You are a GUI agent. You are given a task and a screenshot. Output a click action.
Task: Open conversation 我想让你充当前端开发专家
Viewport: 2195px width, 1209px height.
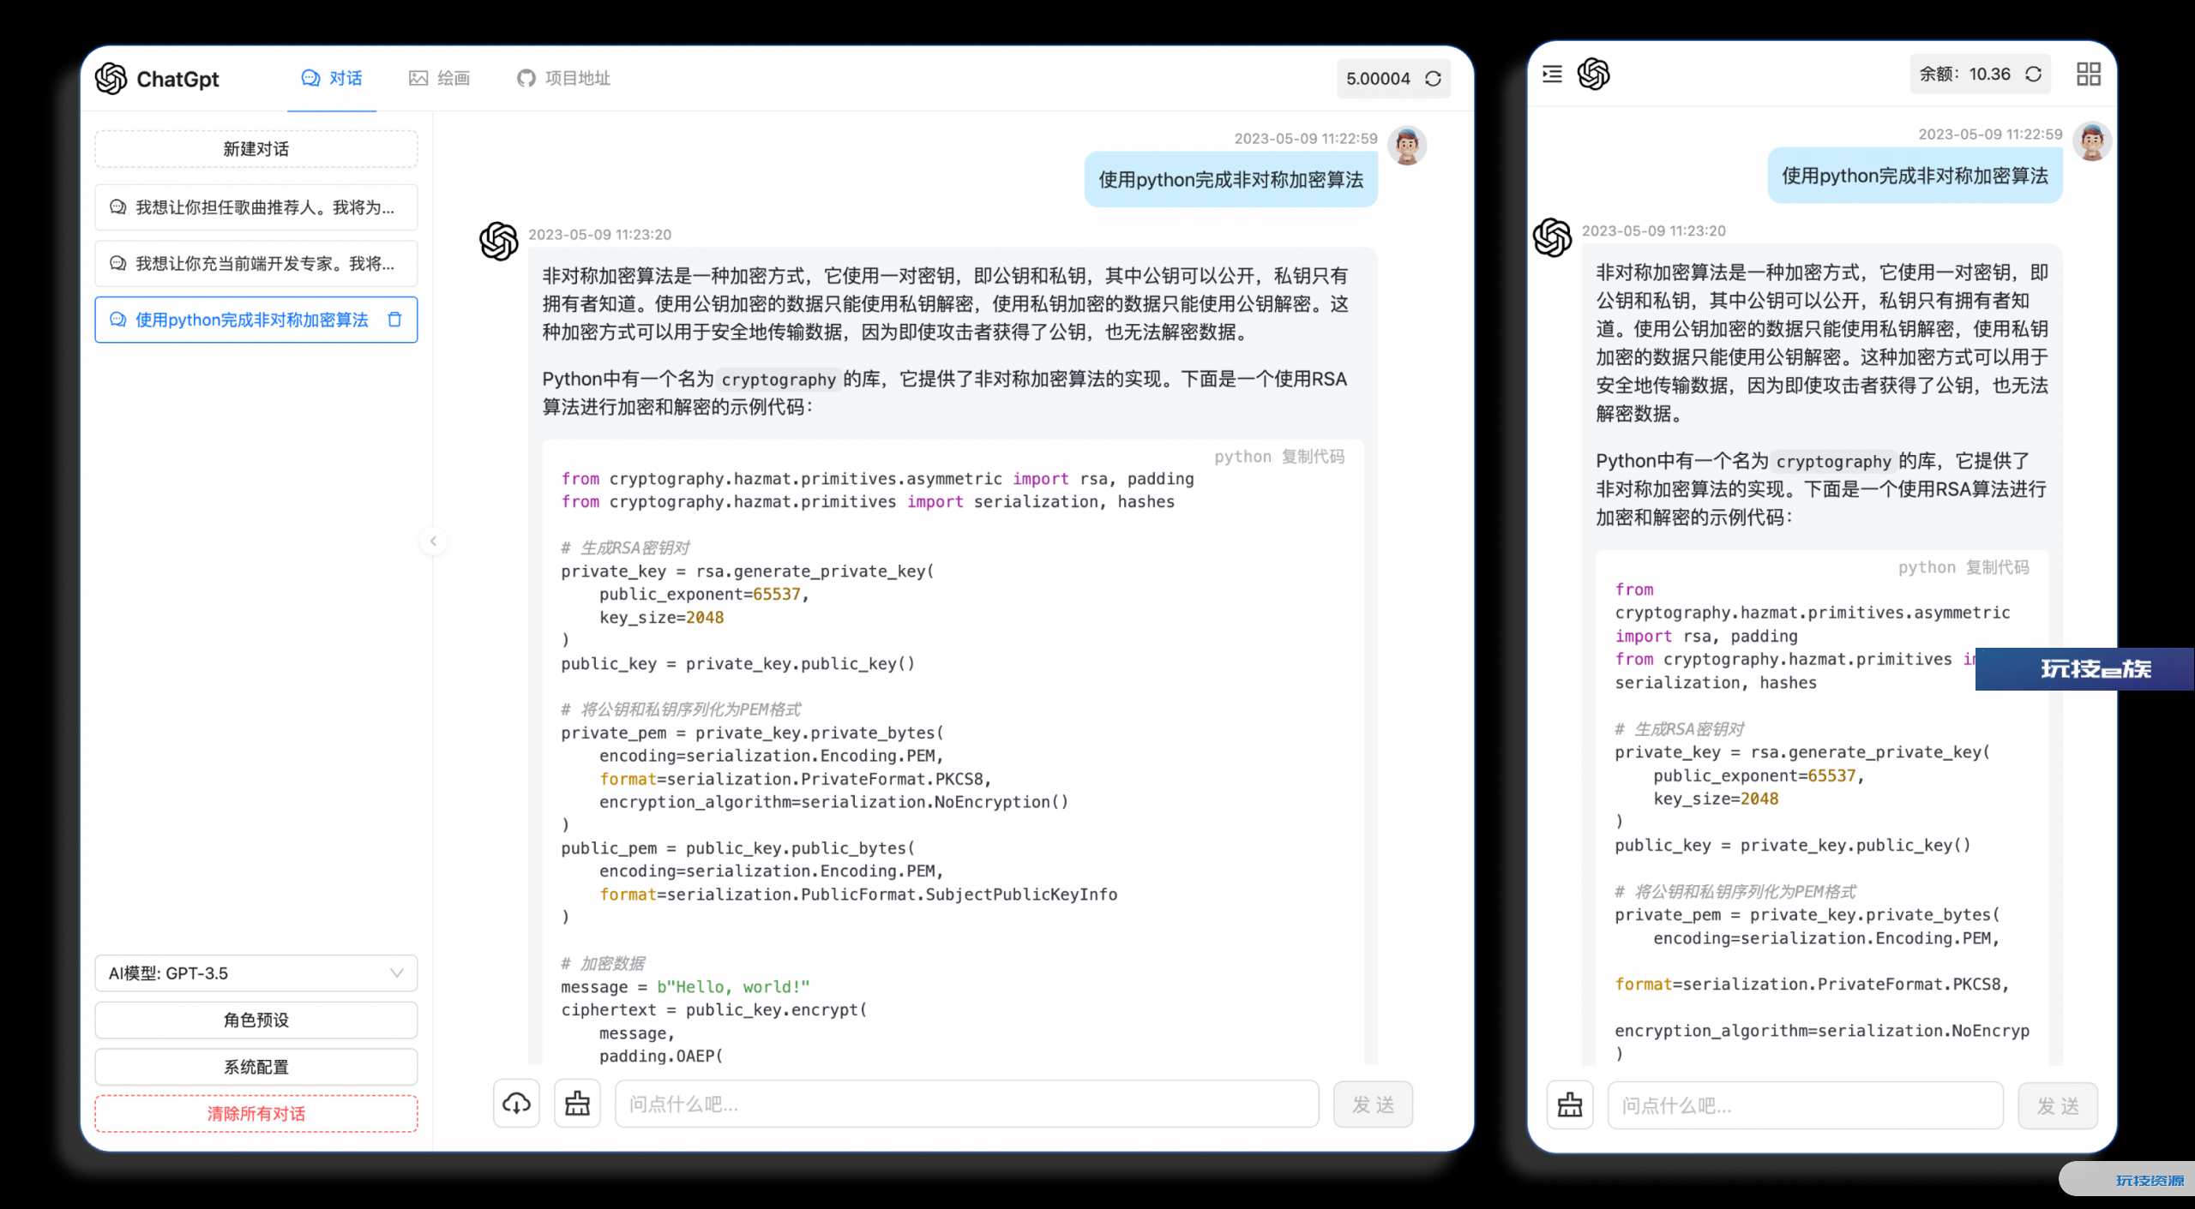tap(256, 264)
